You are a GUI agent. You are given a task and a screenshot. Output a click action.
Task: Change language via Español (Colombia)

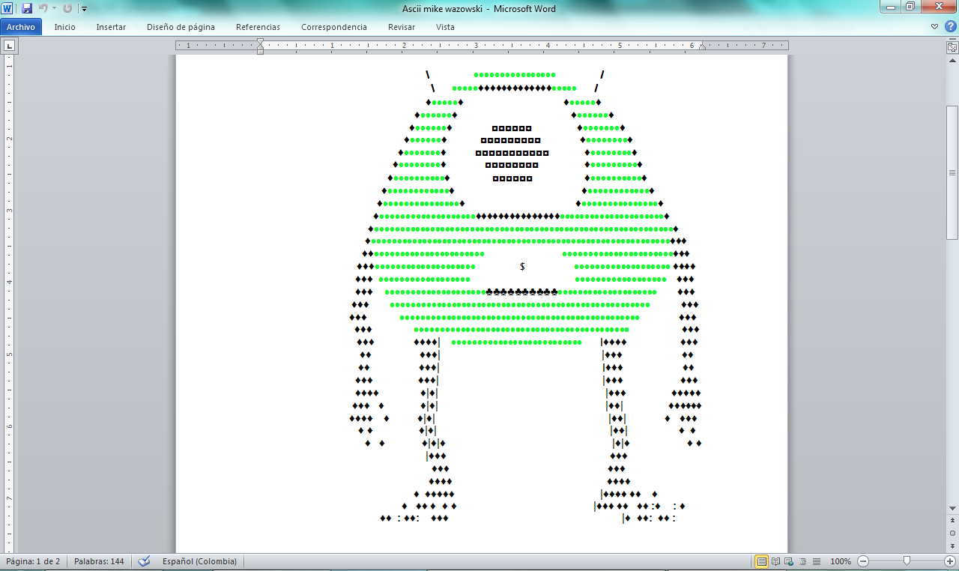click(199, 561)
